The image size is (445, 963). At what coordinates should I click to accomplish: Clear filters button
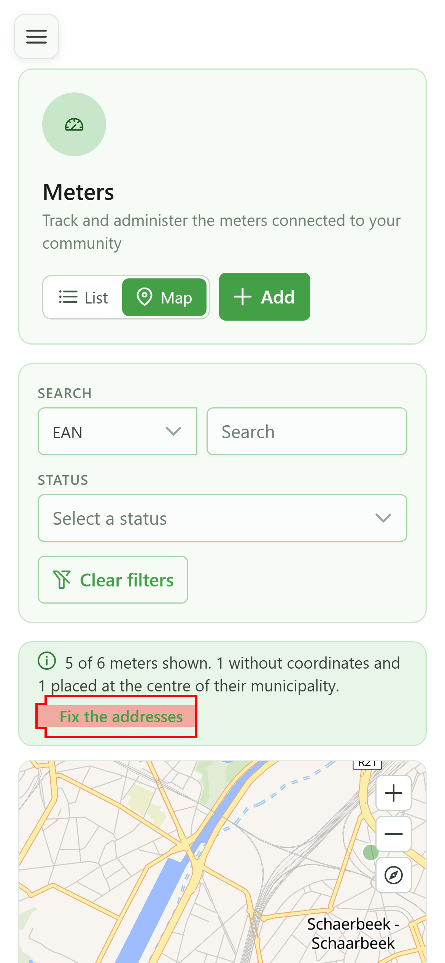click(x=113, y=580)
